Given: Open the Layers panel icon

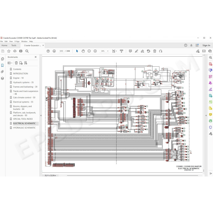Looking at the screenshot, I should coord(2,79).
